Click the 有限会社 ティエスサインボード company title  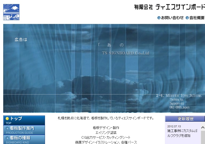tap(169, 7)
